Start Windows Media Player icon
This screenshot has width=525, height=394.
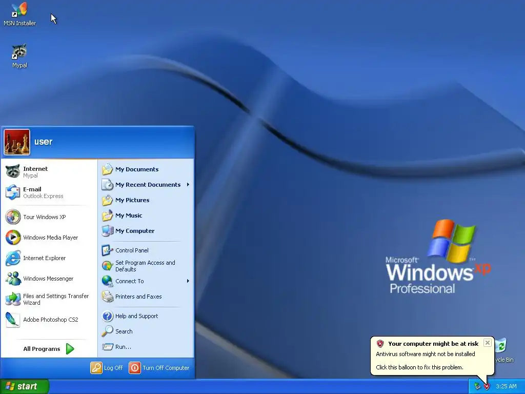coord(13,237)
